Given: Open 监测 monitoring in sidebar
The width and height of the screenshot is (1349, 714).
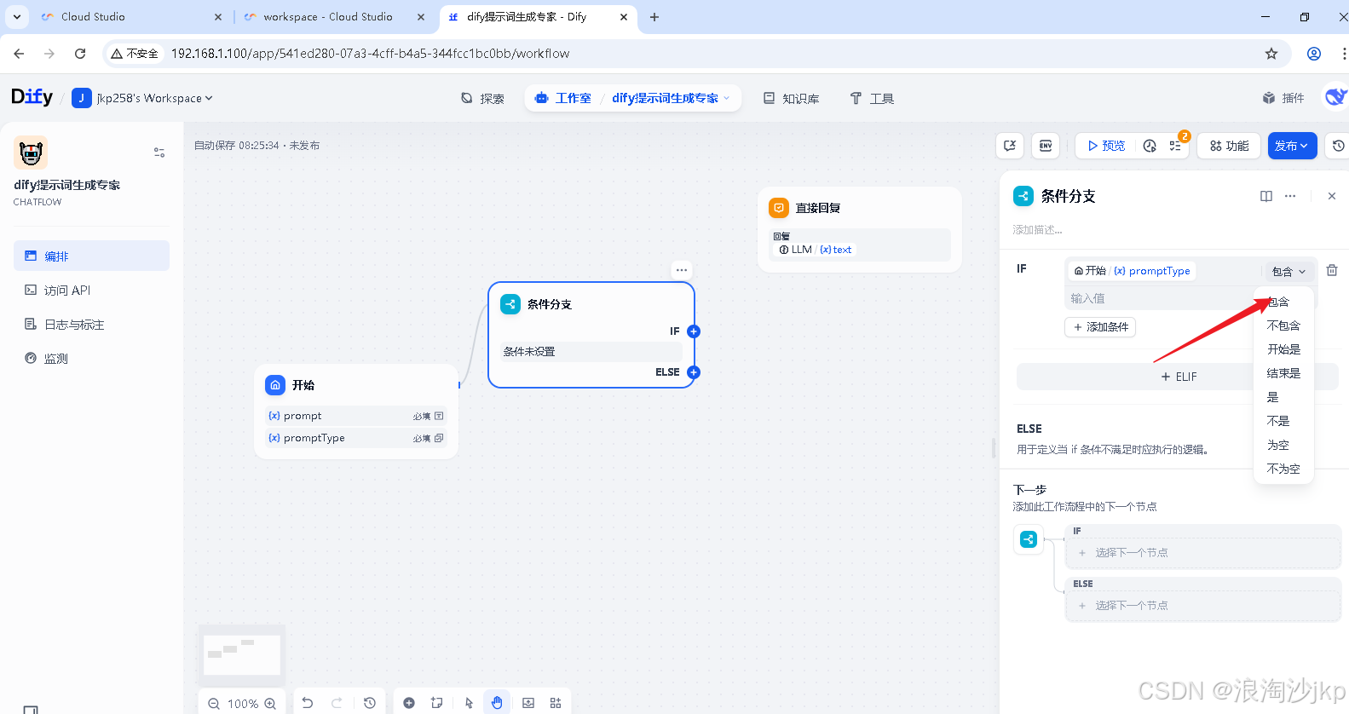Looking at the screenshot, I should (91, 358).
